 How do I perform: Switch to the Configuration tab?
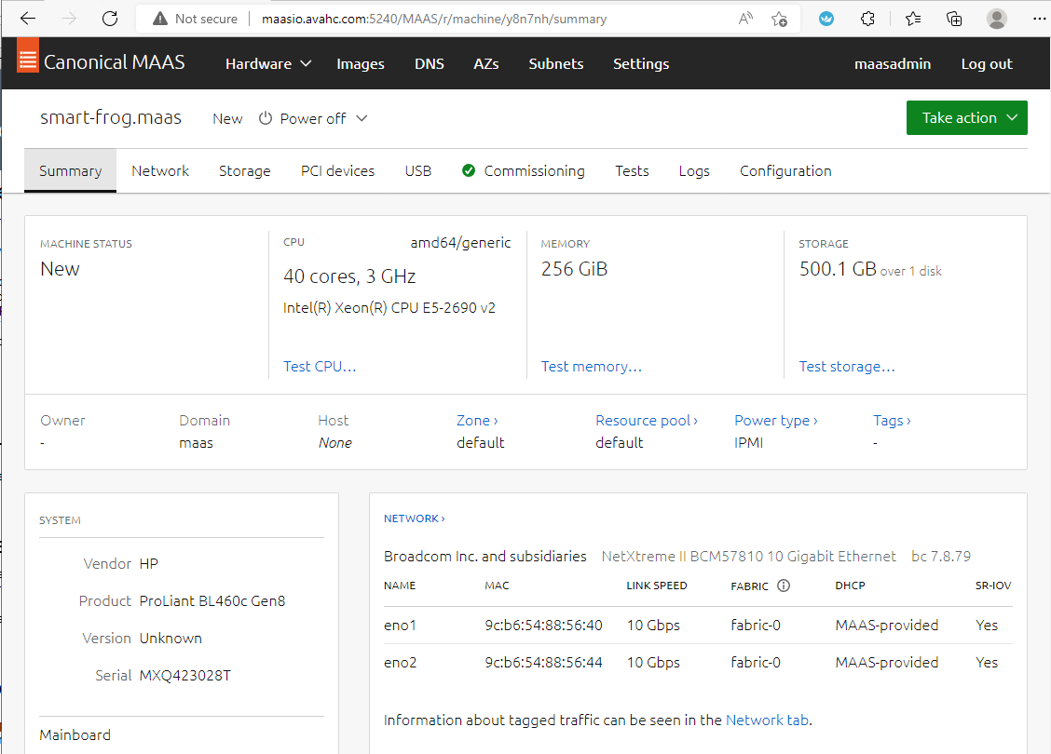point(785,170)
